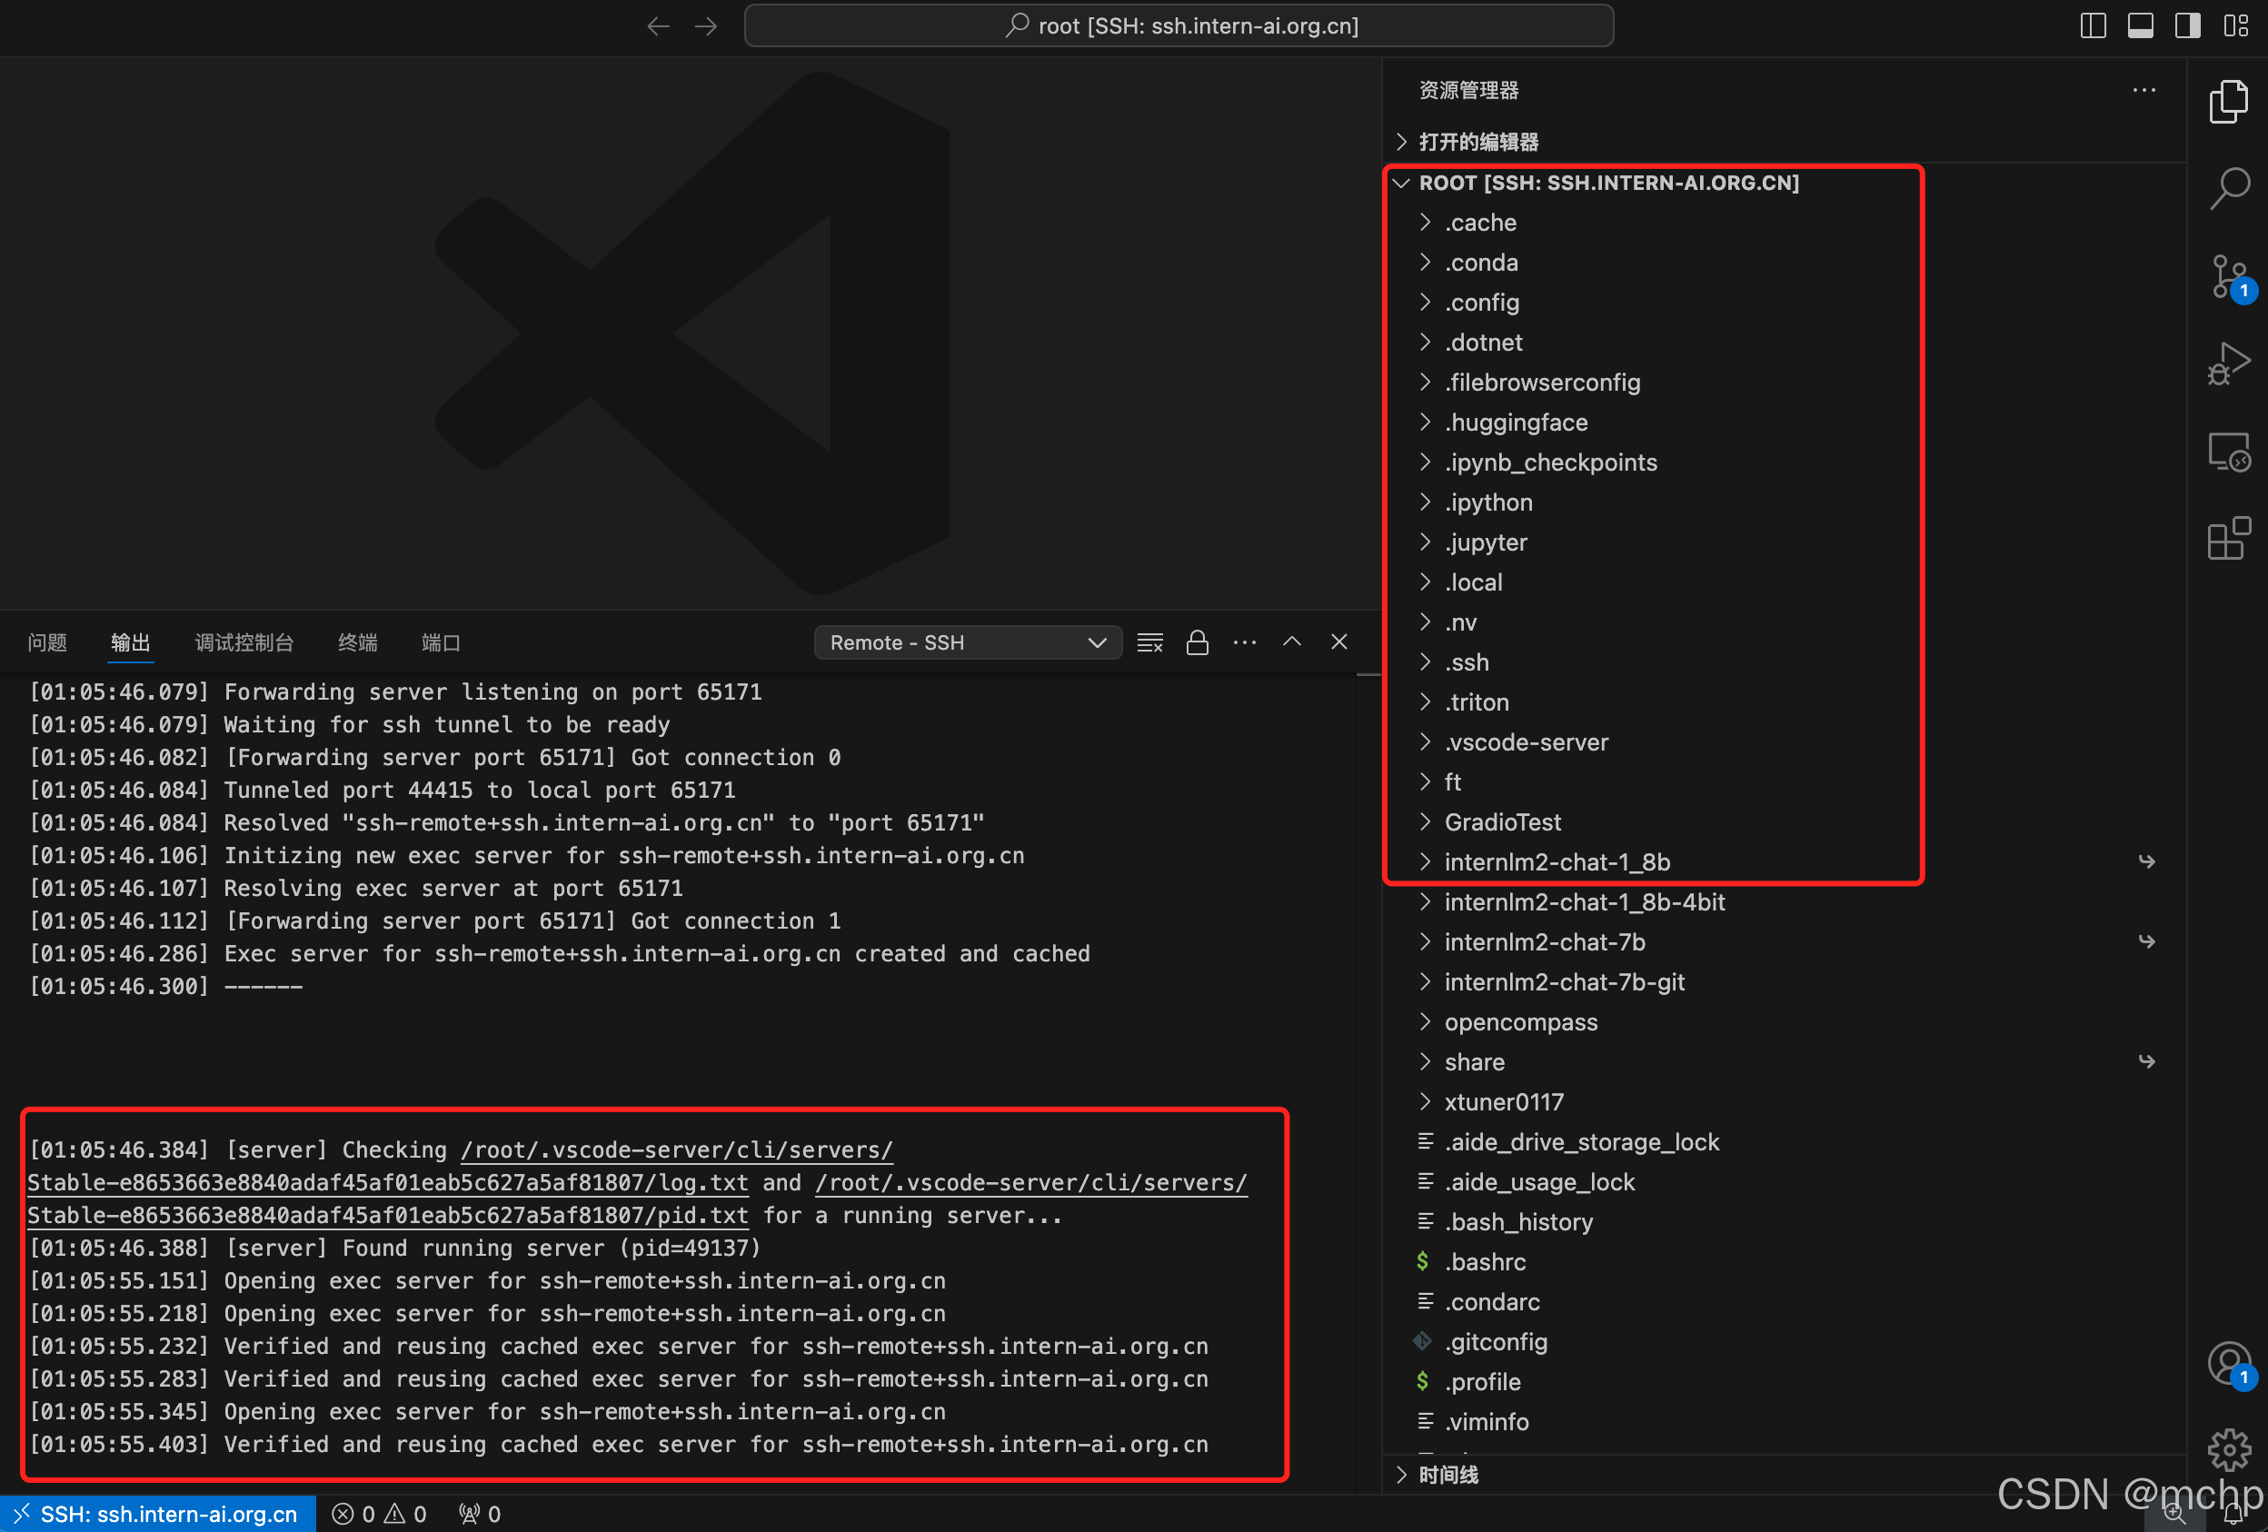Expand the internlm2-chat-1_8b folder
The width and height of the screenshot is (2268, 1532).
[1784, 862]
